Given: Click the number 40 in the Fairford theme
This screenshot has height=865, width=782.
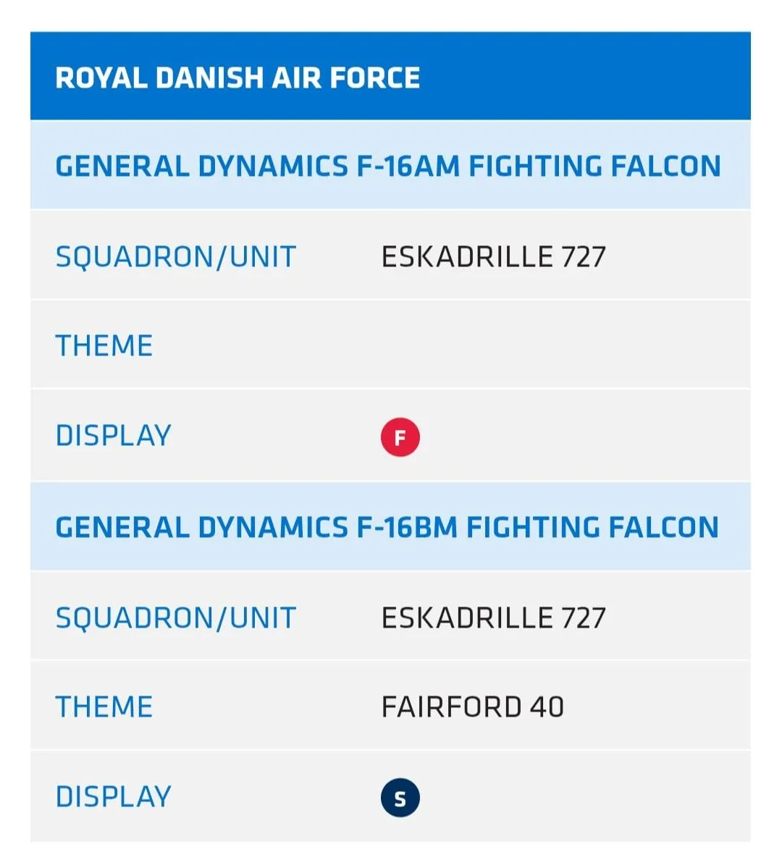Looking at the screenshot, I should [x=547, y=707].
